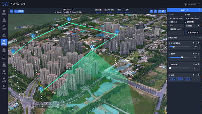Click the undo icon beside 保存

(151, 11)
